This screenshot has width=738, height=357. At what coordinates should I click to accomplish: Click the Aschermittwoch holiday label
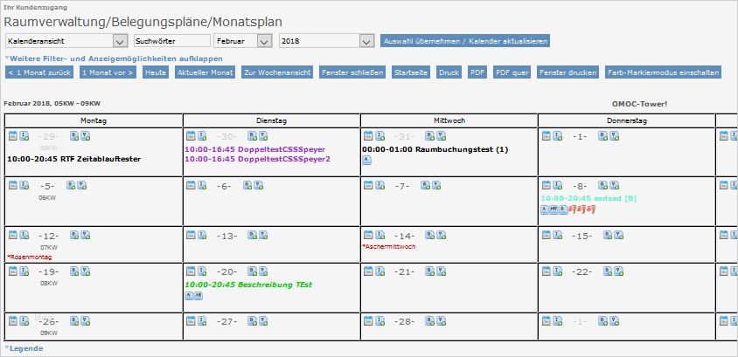pos(389,246)
